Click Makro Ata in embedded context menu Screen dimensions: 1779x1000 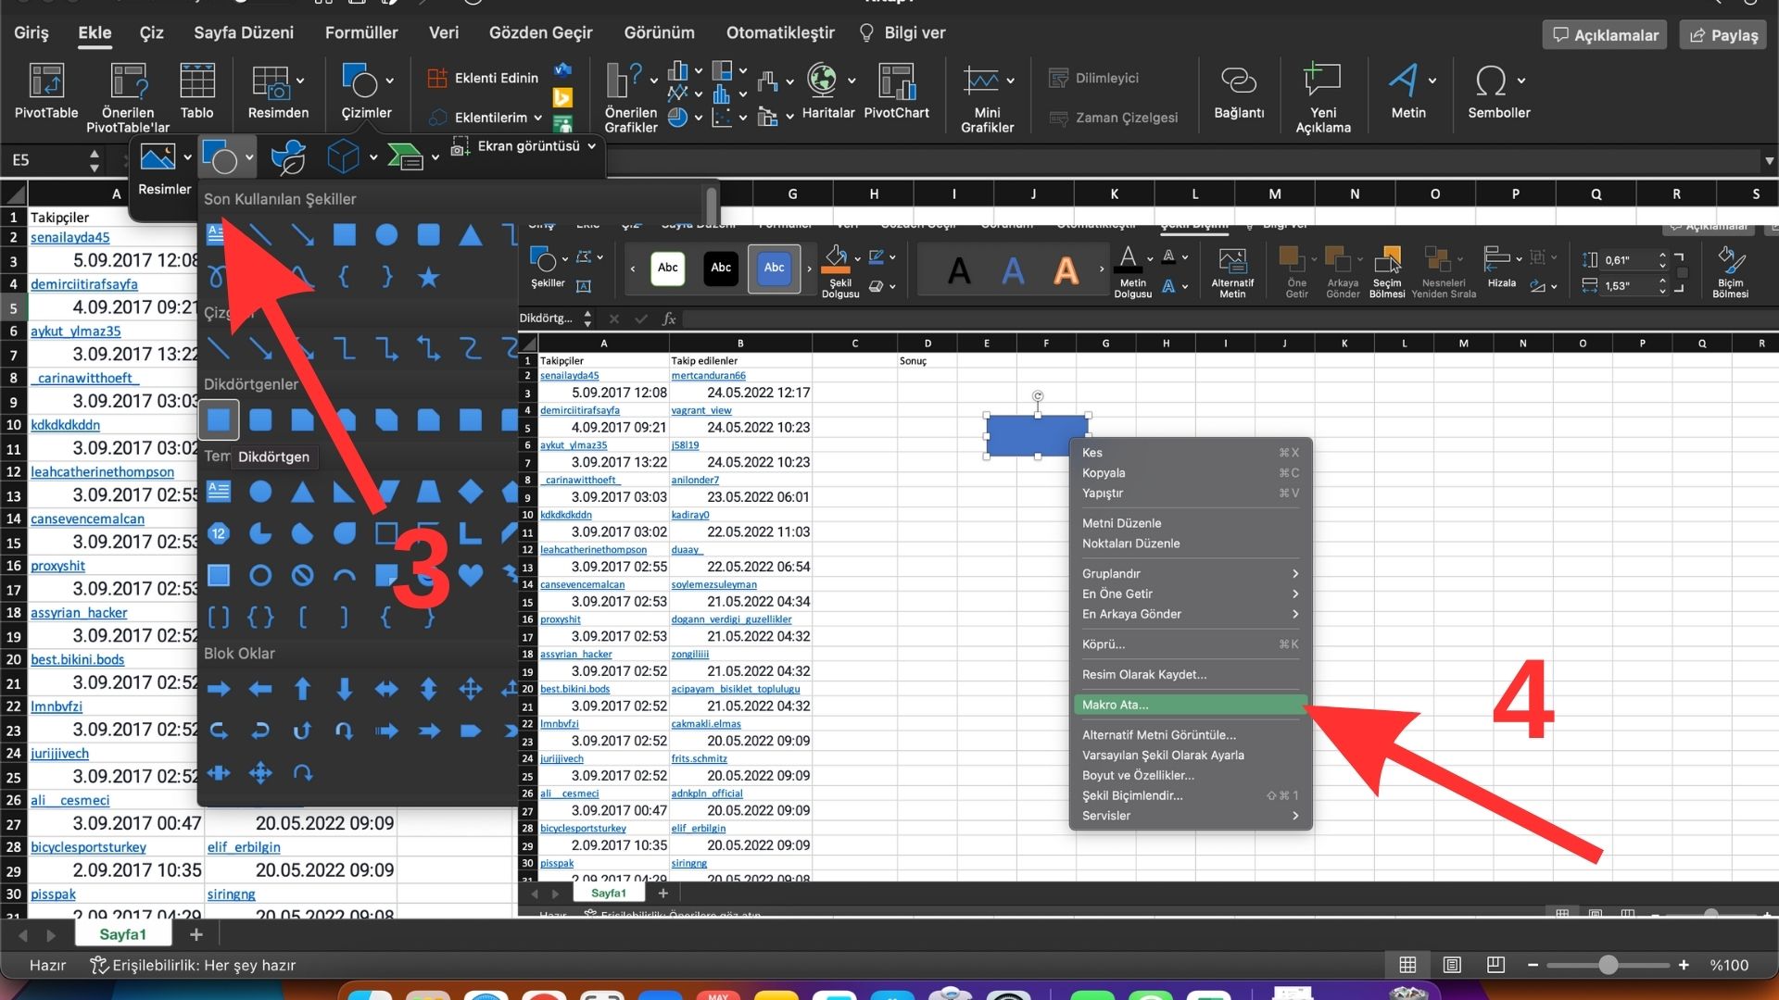tap(1190, 705)
